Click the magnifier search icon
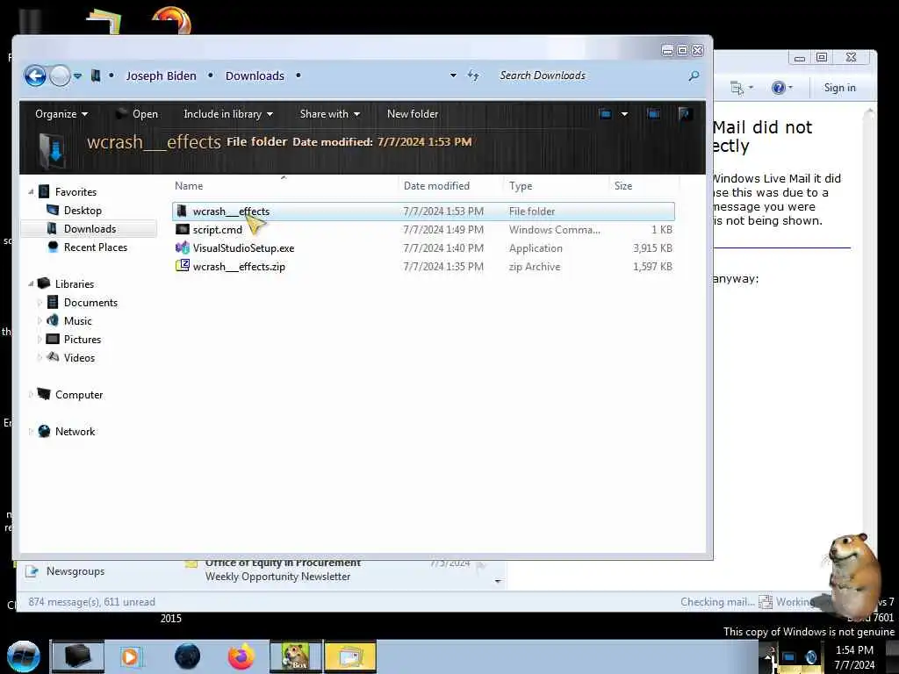This screenshot has height=674, width=899. pyautogui.click(x=694, y=75)
